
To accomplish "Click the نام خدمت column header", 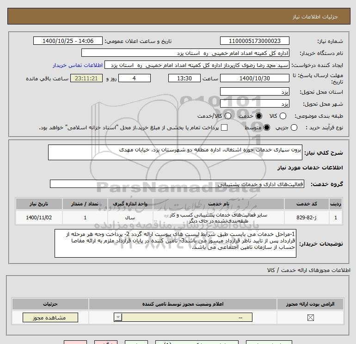I will (x=219, y=204).
